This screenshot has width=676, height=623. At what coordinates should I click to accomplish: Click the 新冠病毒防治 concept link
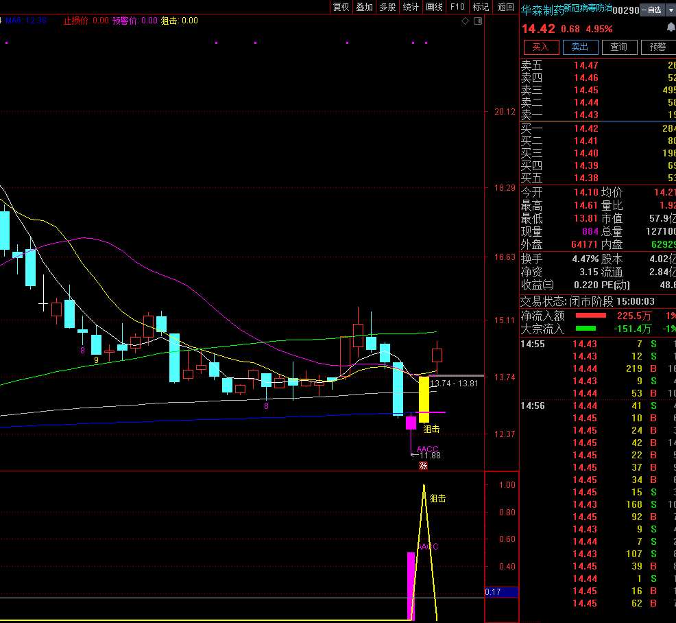[x=588, y=8]
